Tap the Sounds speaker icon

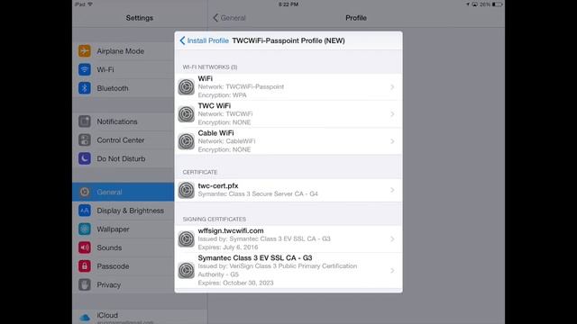(x=84, y=247)
